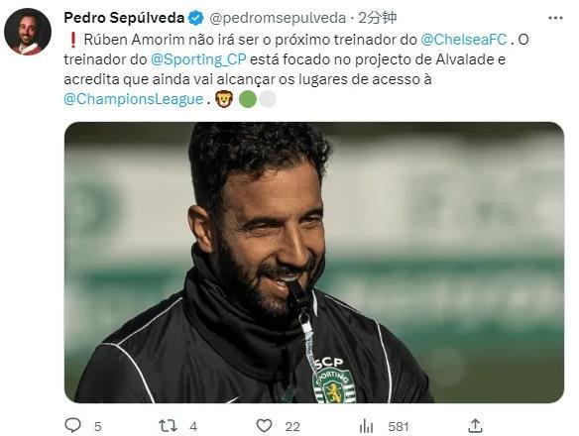Open Pedro Sepúlveda's profile avatar

click(x=28, y=32)
